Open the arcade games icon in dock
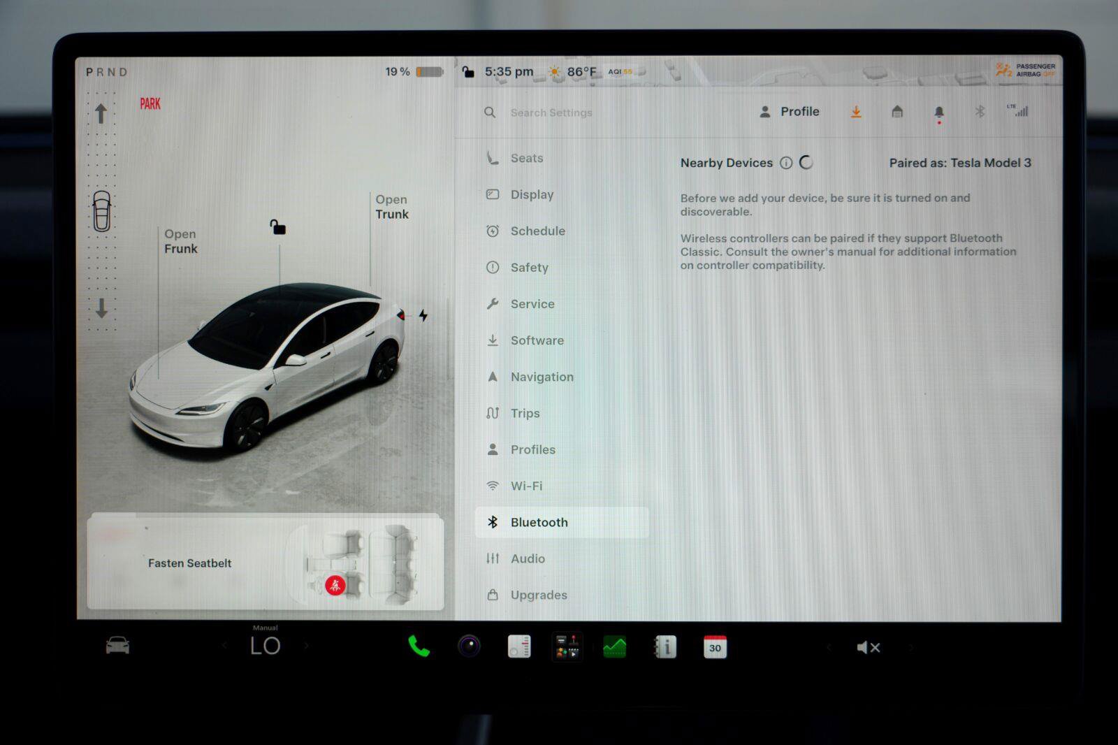The image size is (1118, 745). 567,647
